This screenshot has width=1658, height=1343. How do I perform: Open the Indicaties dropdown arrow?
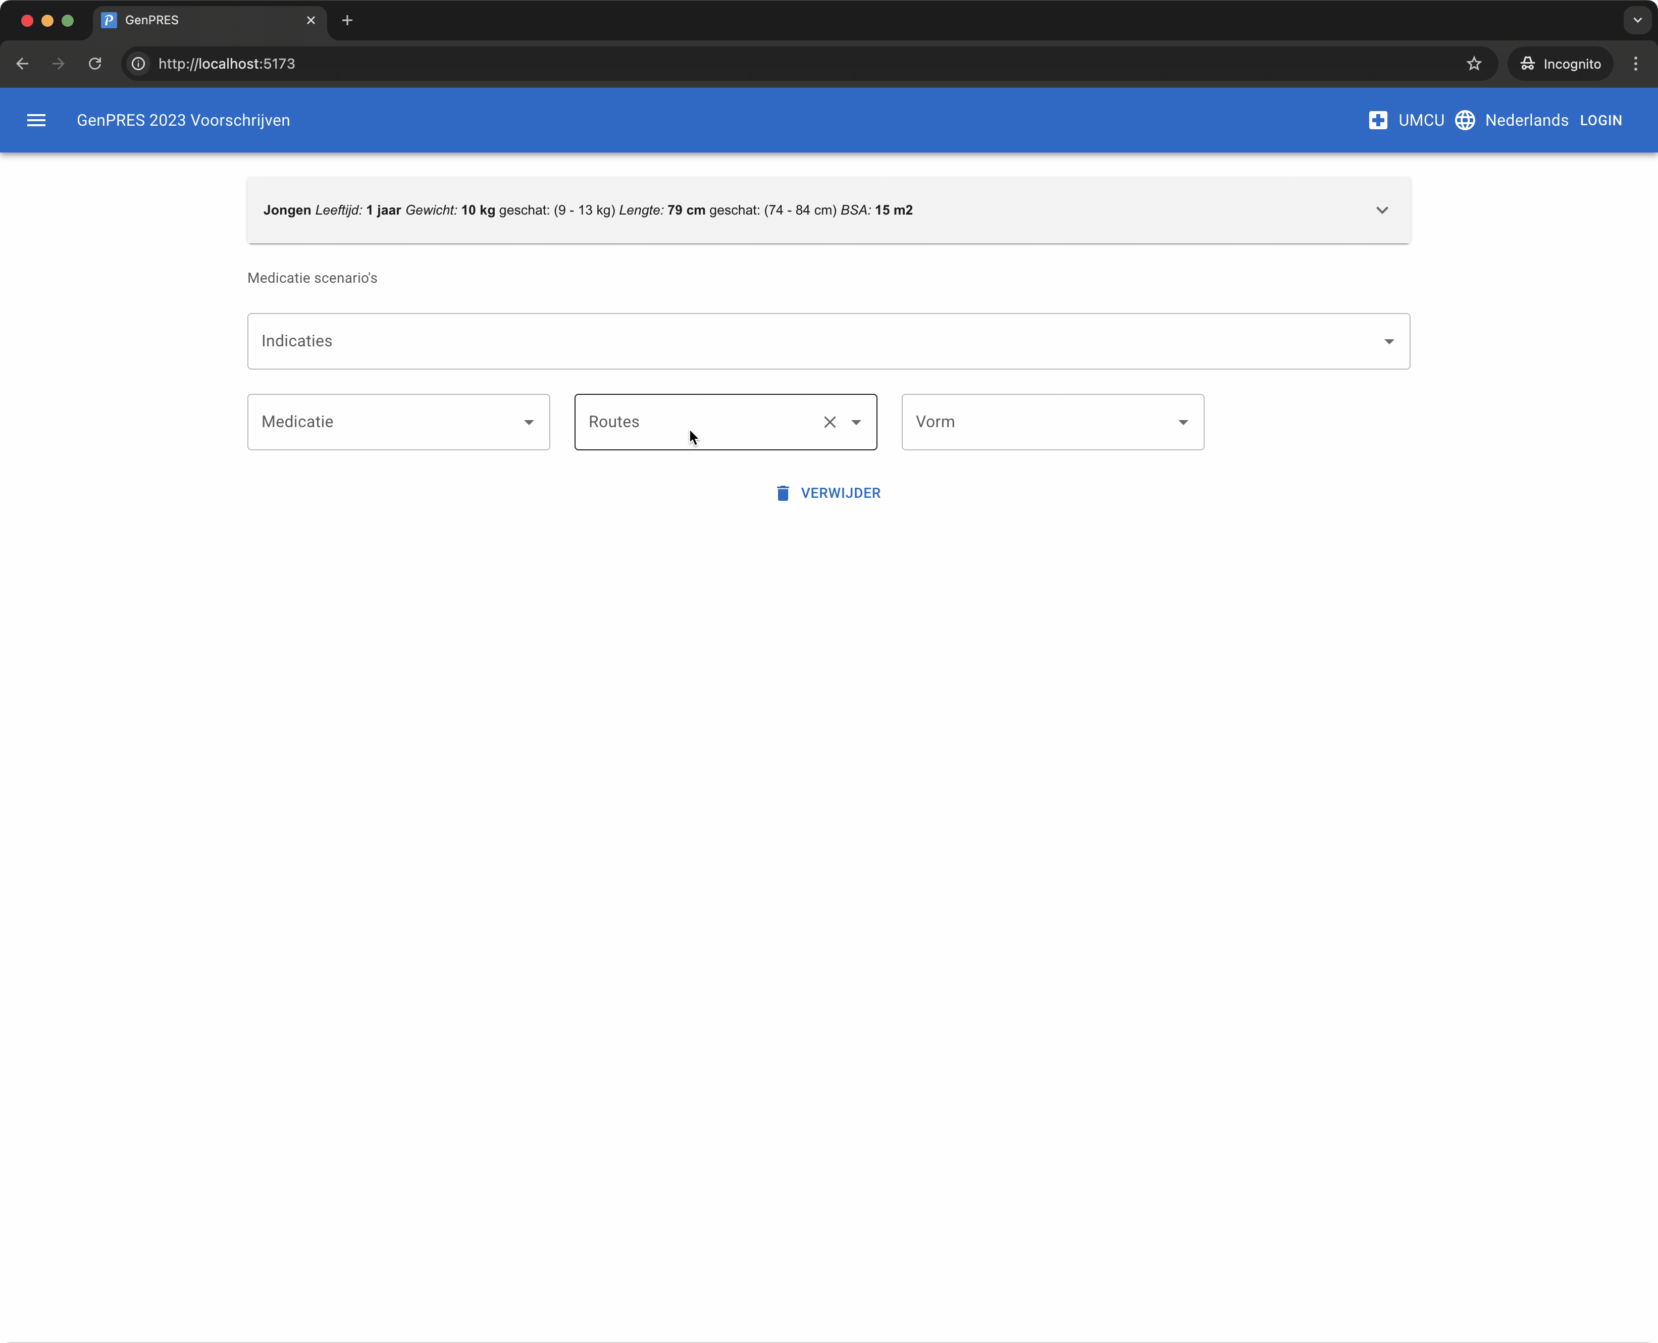pos(1389,341)
